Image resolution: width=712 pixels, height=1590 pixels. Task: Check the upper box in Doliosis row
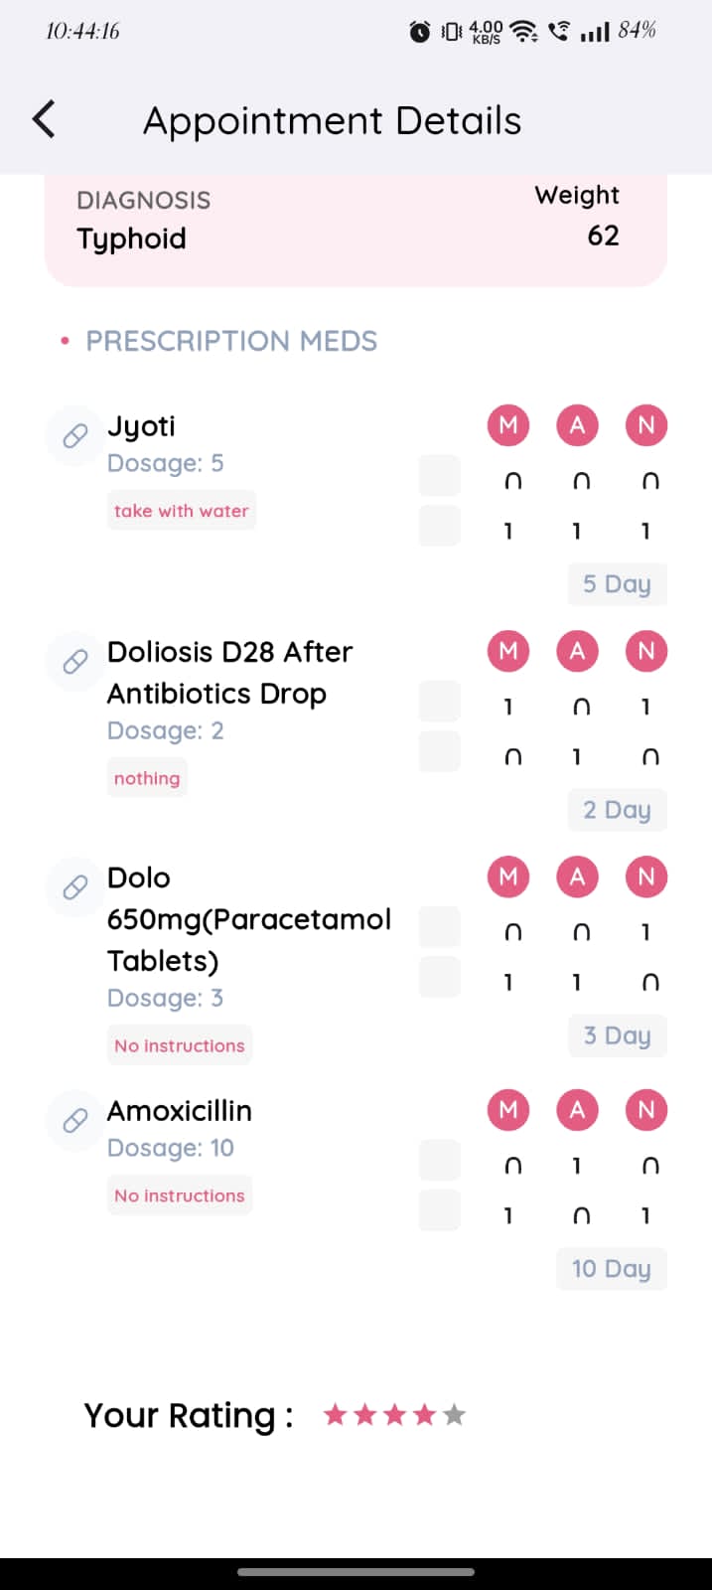click(x=440, y=702)
